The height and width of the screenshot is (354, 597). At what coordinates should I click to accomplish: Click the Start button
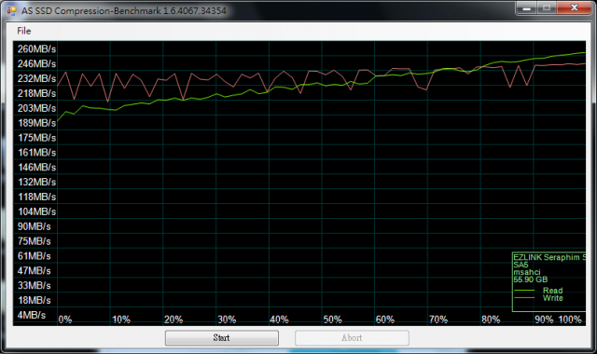[x=222, y=337]
